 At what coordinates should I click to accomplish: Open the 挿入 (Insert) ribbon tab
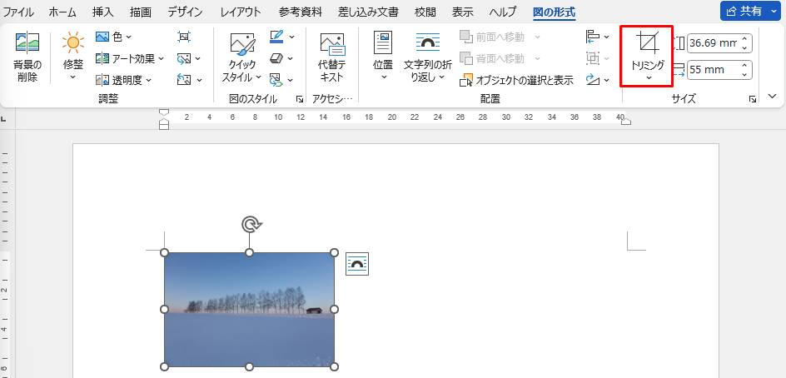(102, 12)
